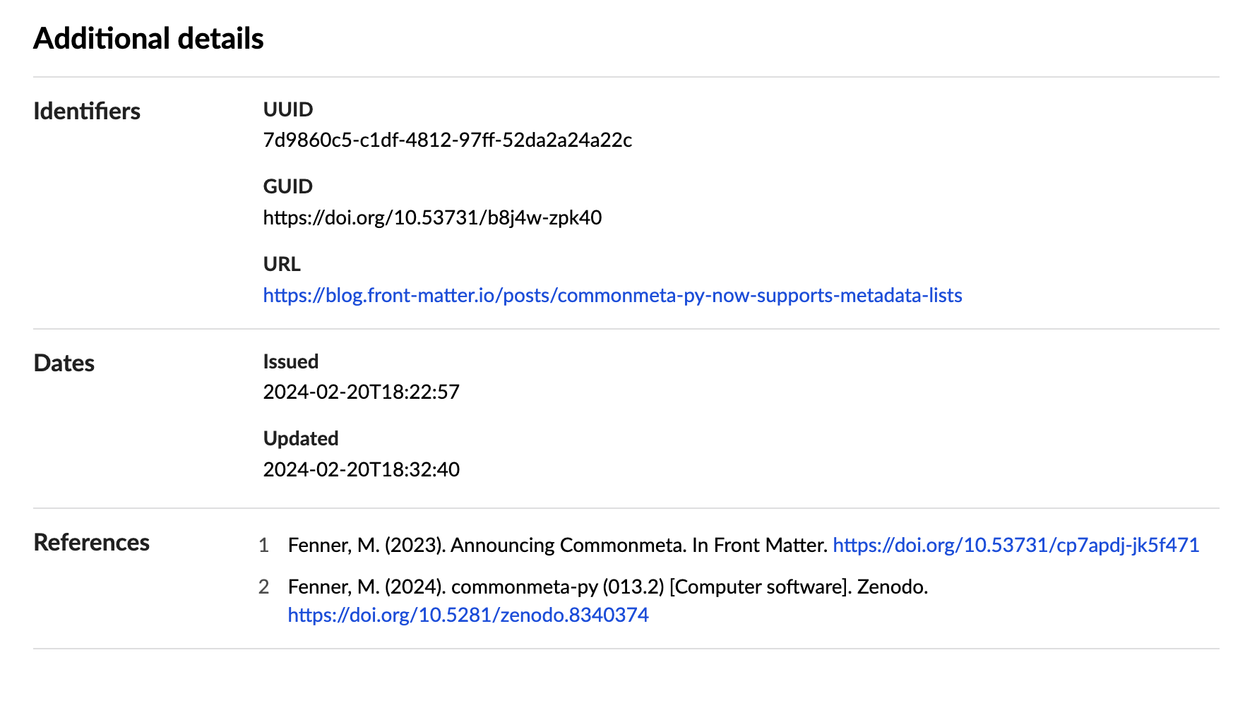The width and height of the screenshot is (1257, 703).
Task: Open the Zenodo DOI link for commonmeta-py
Action: pyautogui.click(x=467, y=615)
